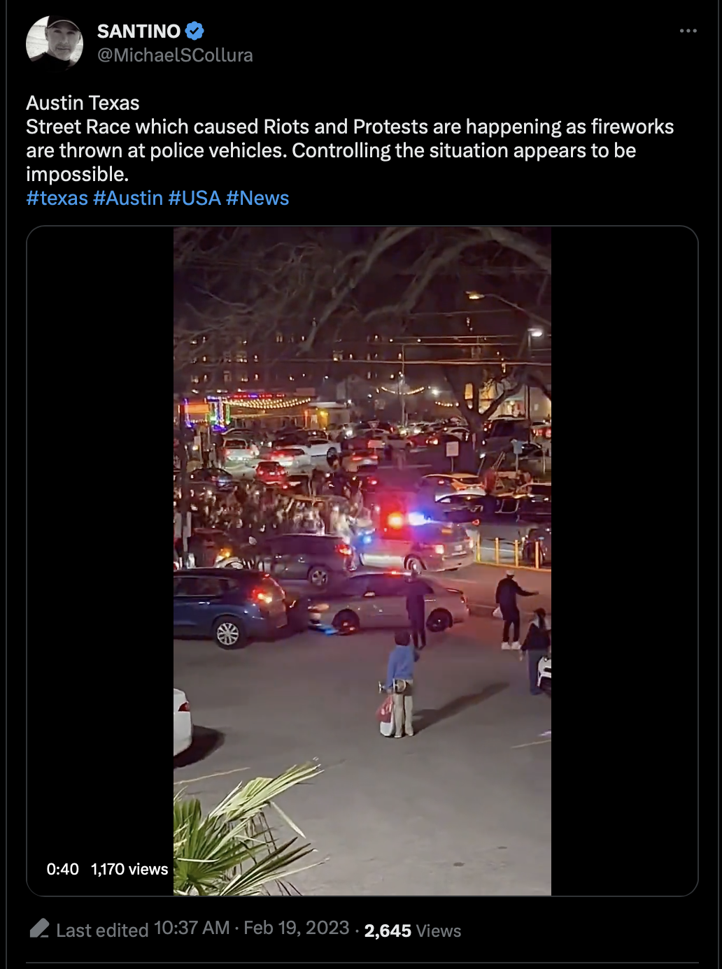Open the tweet's three-dot More menu
This screenshot has width=722, height=969.
(688, 31)
